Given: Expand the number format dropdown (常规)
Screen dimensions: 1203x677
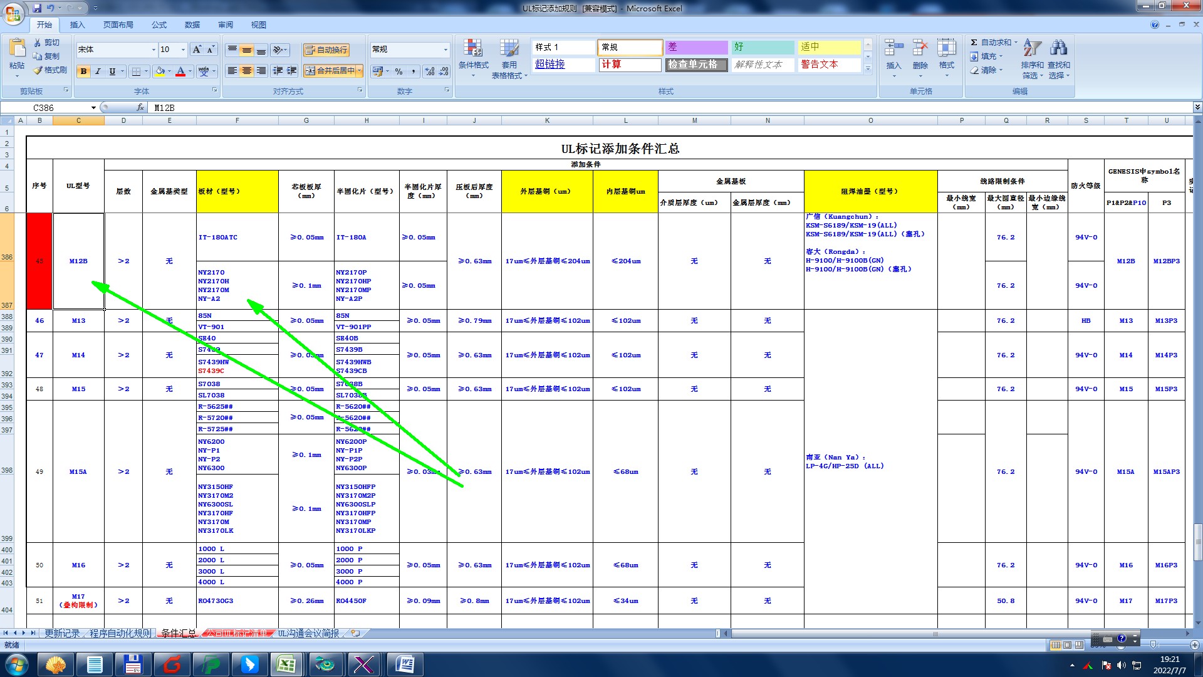Looking at the screenshot, I should click(x=445, y=50).
